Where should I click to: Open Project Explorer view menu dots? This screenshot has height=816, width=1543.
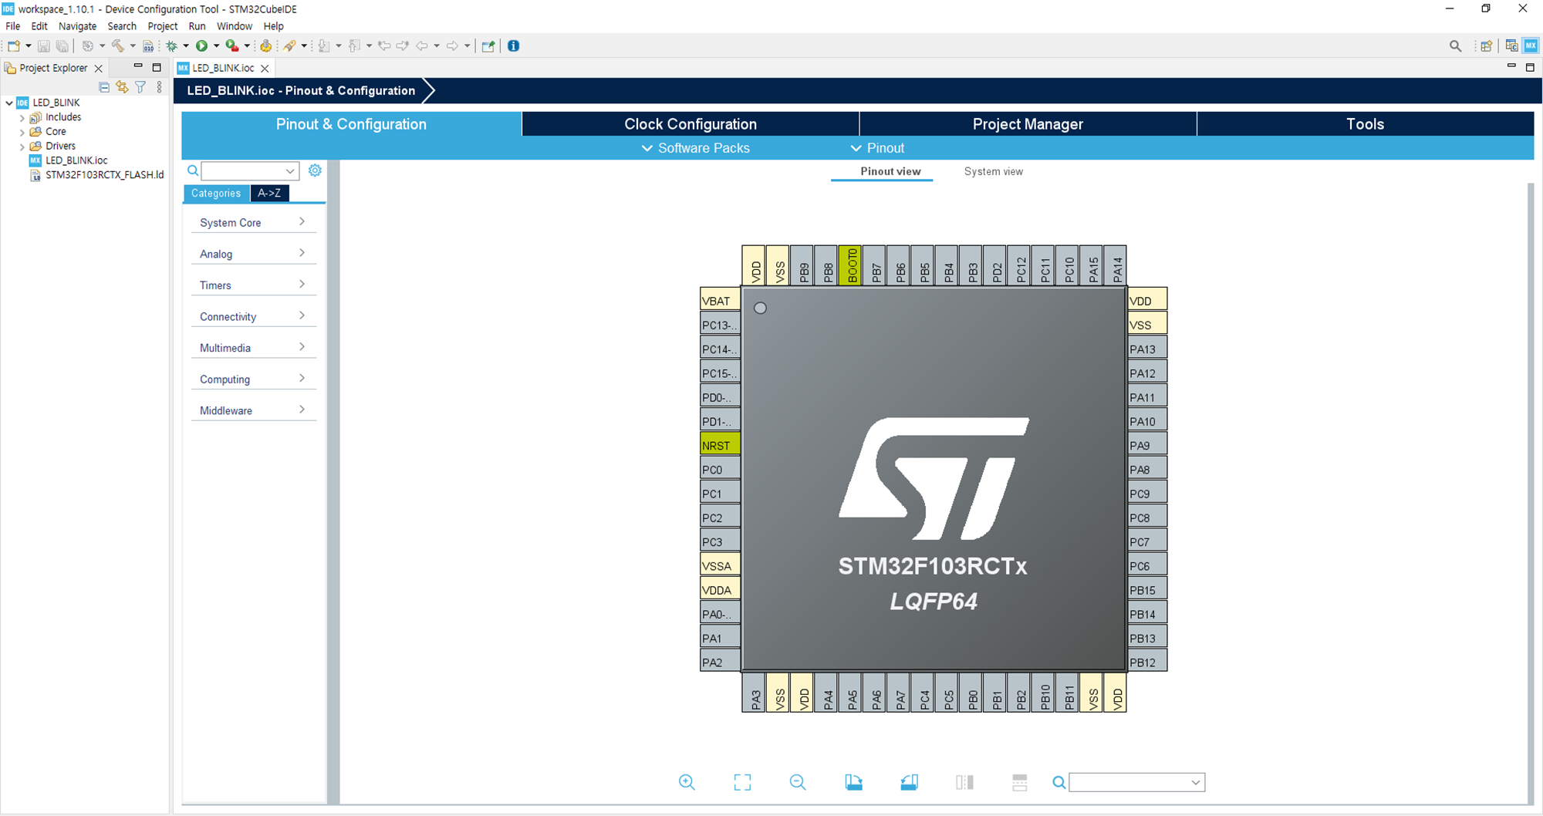click(159, 87)
